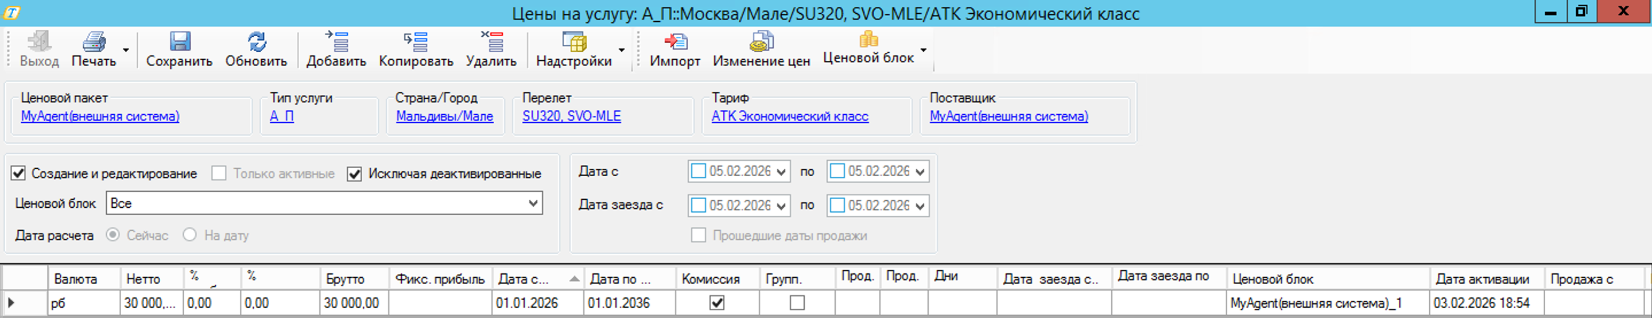This screenshot has width=1652, height=318.
Task: Click the Import (Импорт) icon
Action: click(674, 42)
